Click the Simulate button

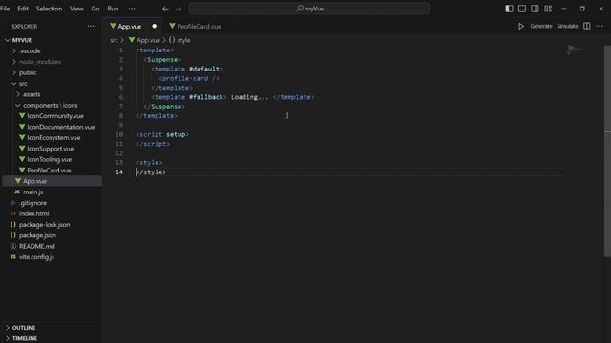click(567, 26)
